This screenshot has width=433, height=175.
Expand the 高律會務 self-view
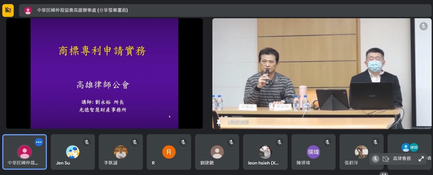tap(421, 159)
